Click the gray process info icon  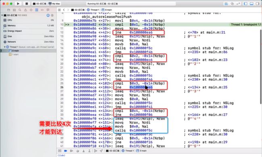pyautogui.click(x=52, y=15)
